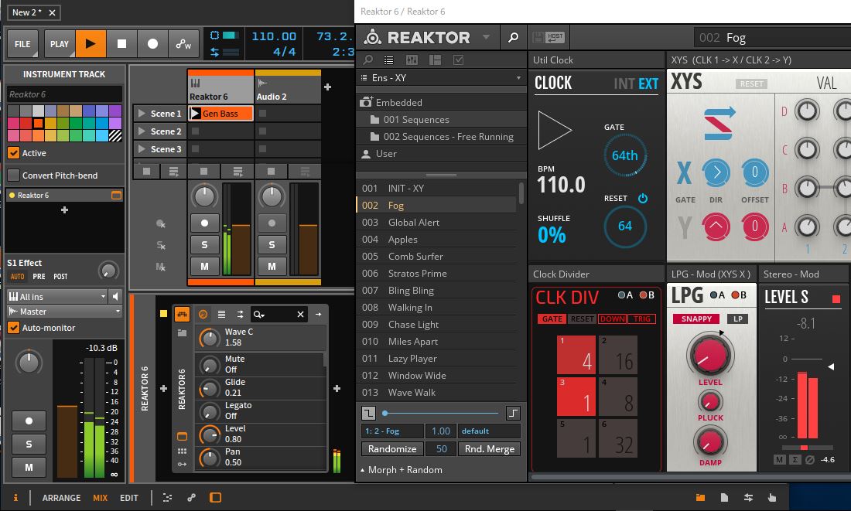
Task: Open the Master output dropdown
Action: click(x=64, y=312)
